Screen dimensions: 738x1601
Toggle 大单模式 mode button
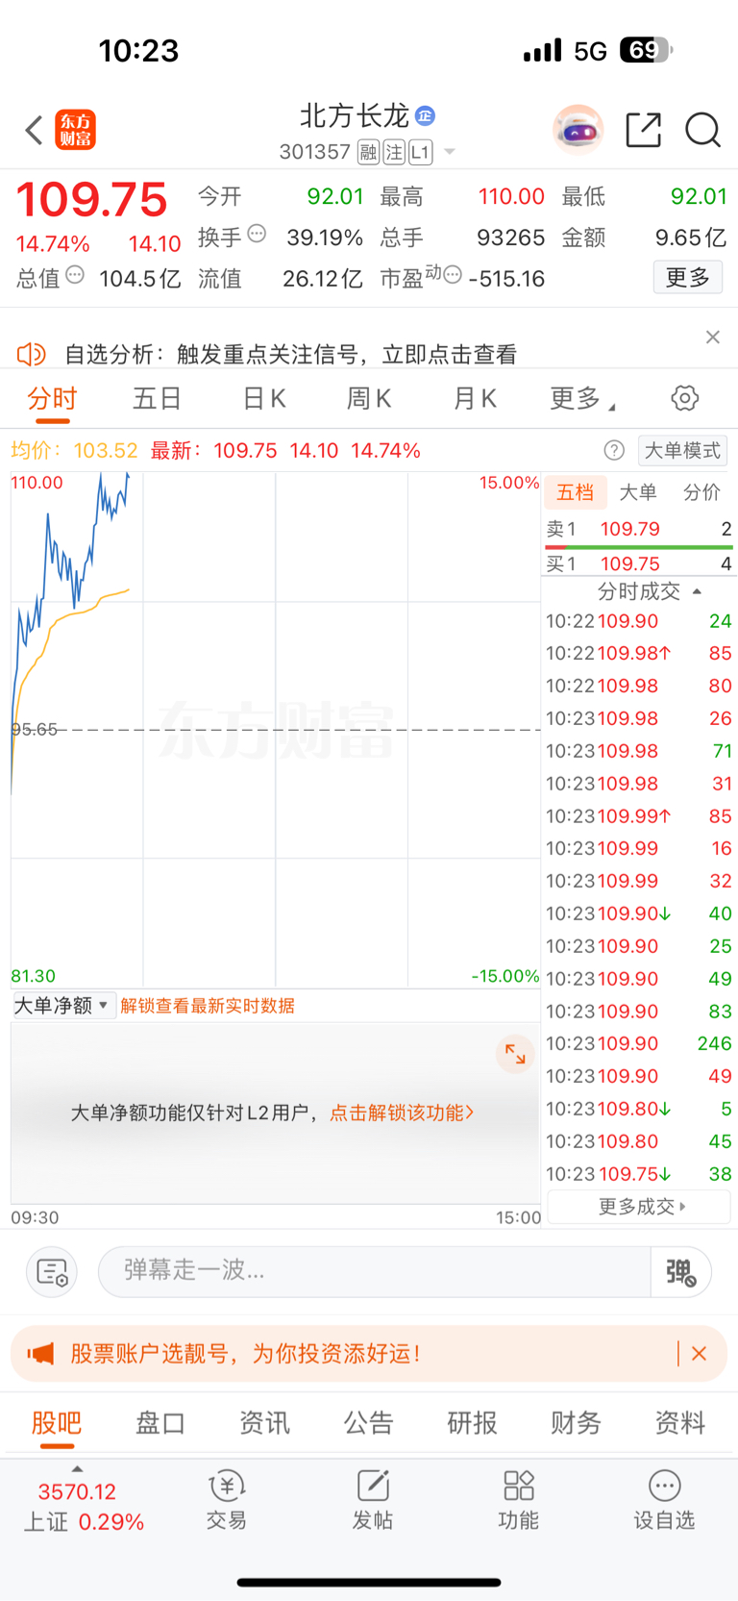coord(682,450)
